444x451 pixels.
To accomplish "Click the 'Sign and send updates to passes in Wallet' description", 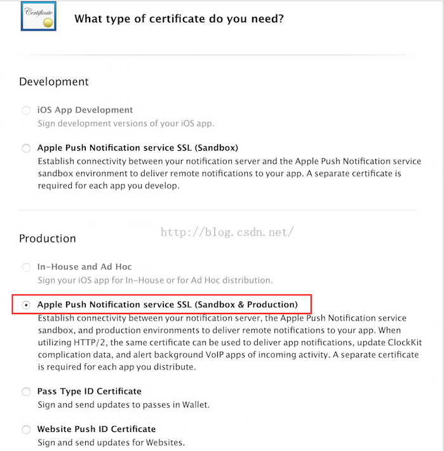I will pos(123,405).
